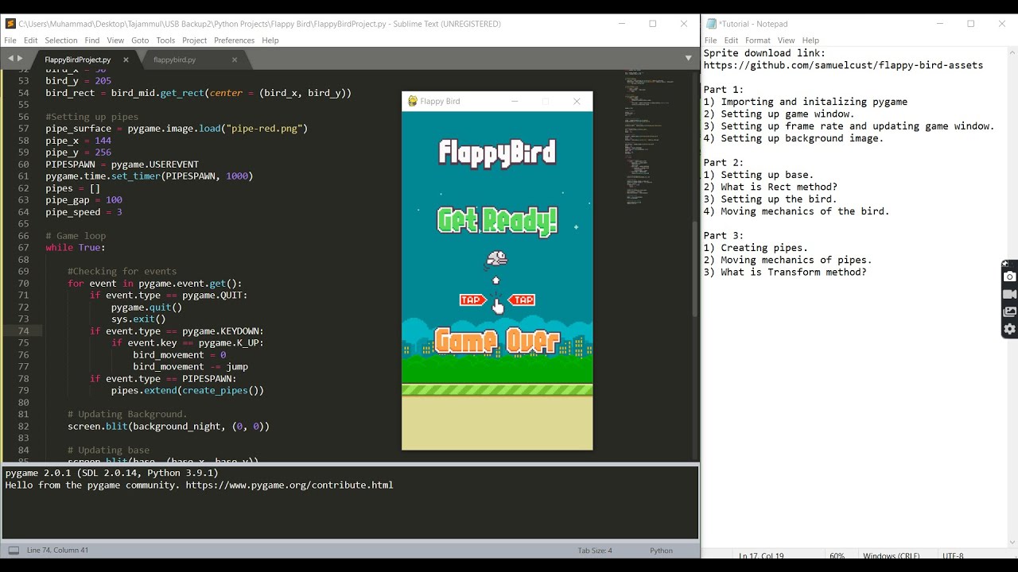
Task: Click "sys.exit()" in the editor
Action: coord(138,319)
